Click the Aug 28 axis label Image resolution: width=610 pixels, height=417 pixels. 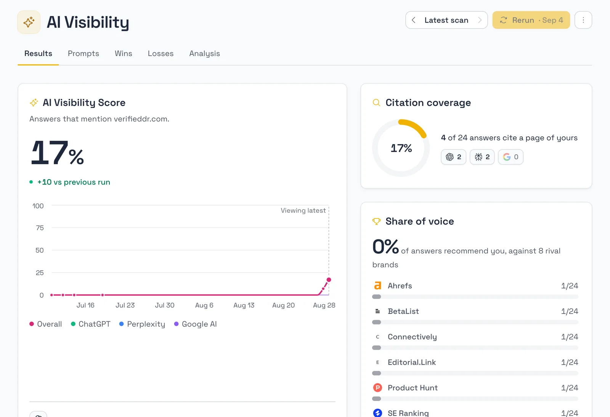[x=324, y=305]
